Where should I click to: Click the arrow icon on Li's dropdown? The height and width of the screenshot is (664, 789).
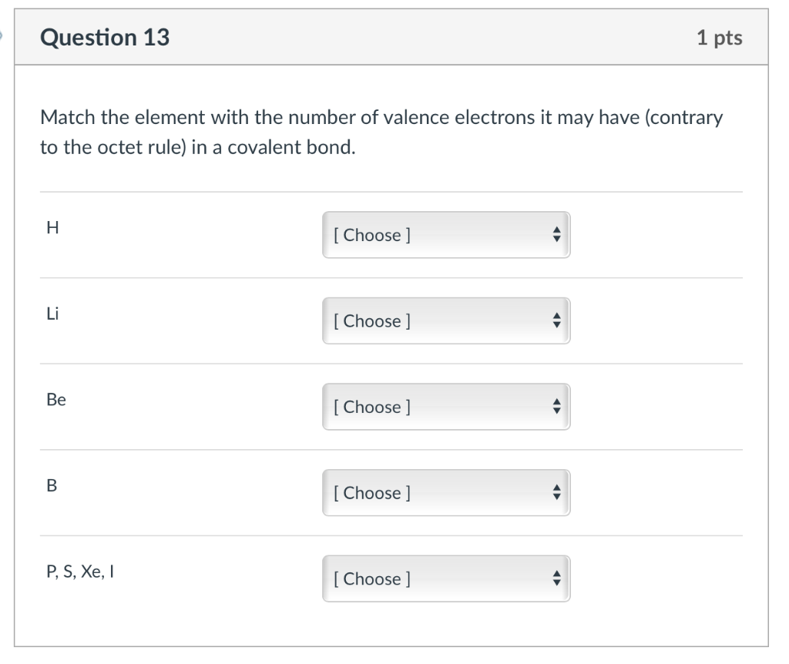[x=557, y=321]
